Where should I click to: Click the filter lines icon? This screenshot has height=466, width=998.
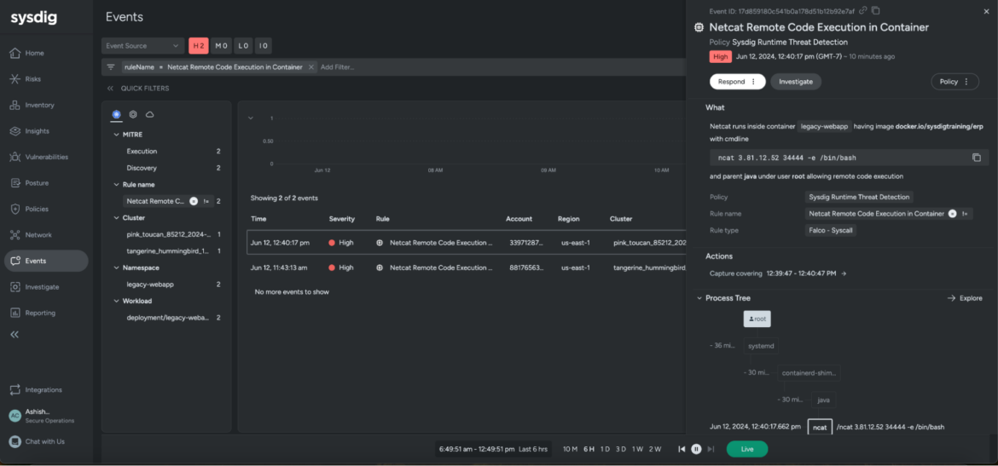[111, 66]
